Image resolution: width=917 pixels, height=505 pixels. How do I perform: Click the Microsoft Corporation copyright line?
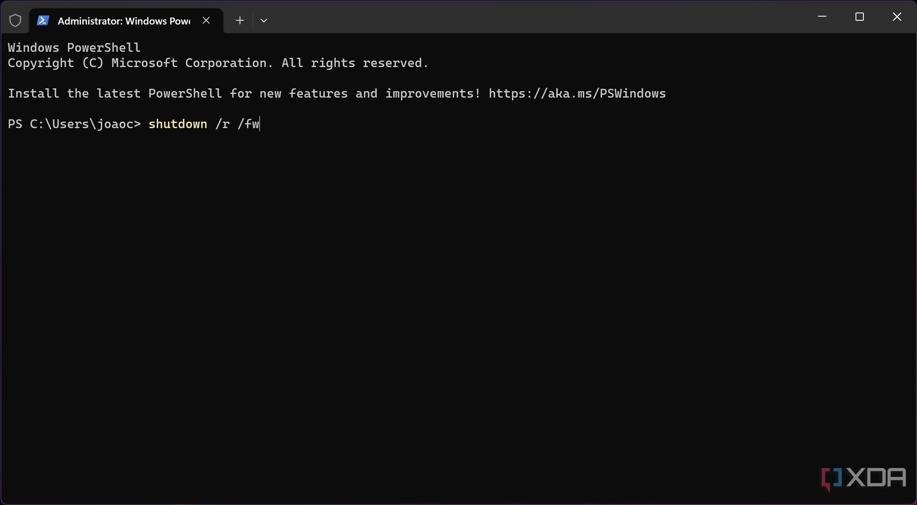click(218, 63)
